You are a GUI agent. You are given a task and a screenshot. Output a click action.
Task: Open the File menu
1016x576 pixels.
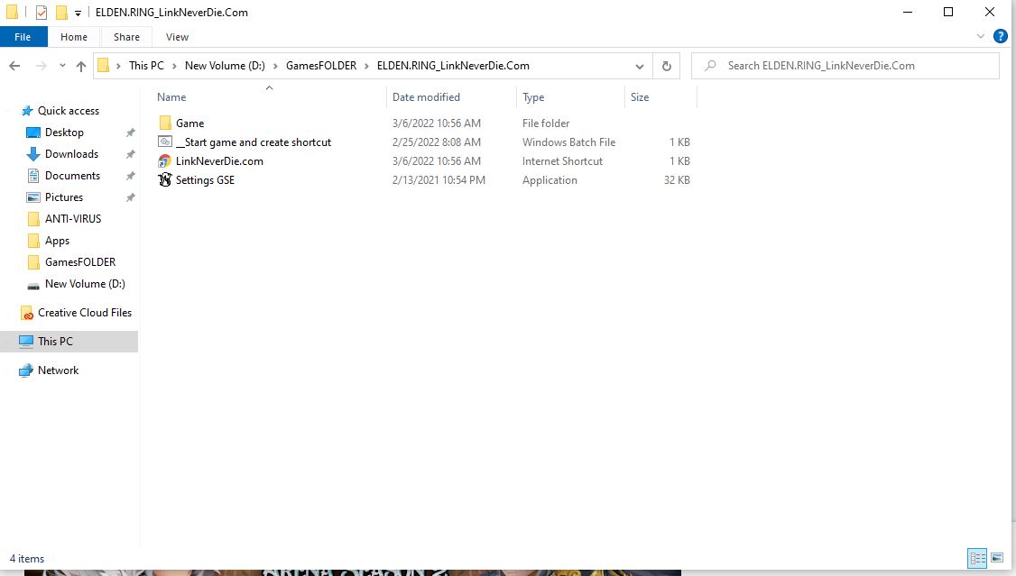pos(23,37)
